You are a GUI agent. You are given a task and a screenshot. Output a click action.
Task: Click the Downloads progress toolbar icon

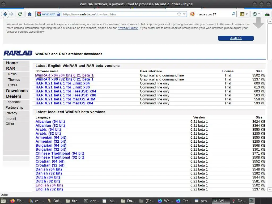(x=267, y=14)
